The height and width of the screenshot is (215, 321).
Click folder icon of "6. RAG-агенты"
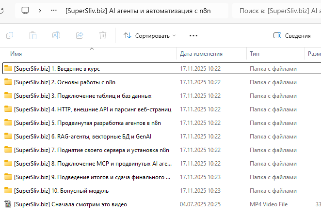(x=8, y=136)
